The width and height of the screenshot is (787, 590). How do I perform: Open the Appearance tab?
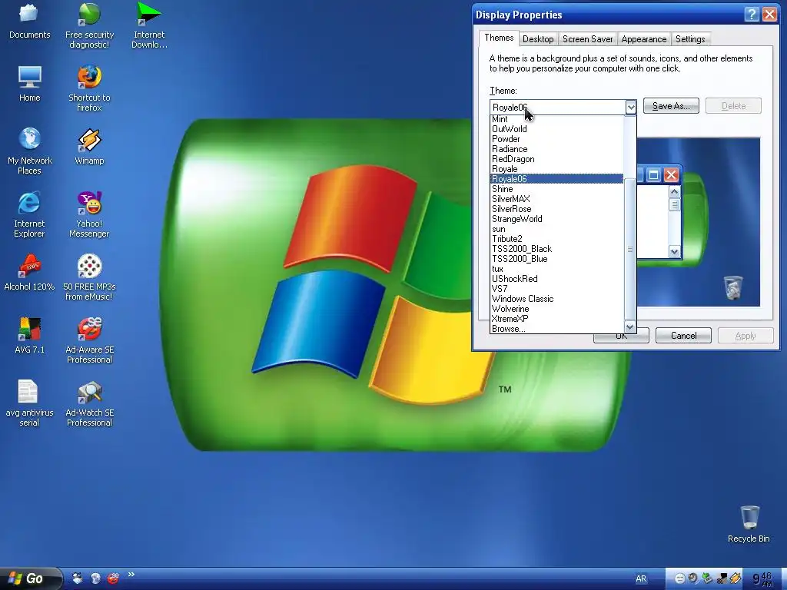point(643,39)
